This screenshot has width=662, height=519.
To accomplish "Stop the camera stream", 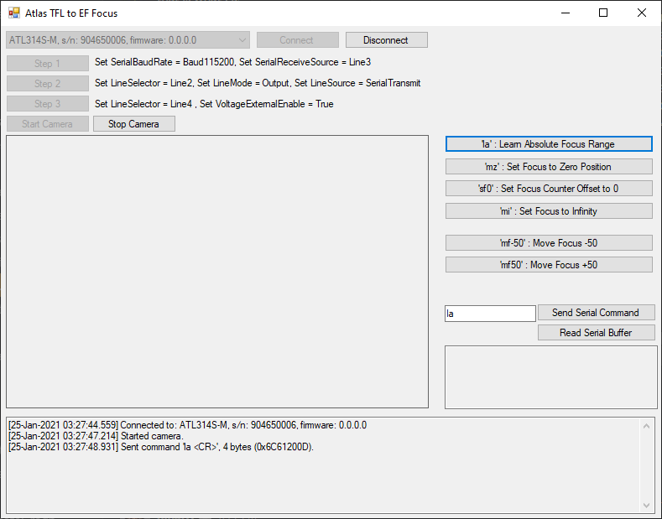I will 133,124.
